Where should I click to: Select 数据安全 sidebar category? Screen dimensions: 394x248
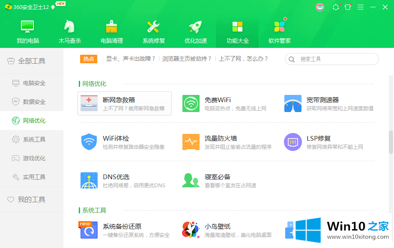tap(32, 102)
